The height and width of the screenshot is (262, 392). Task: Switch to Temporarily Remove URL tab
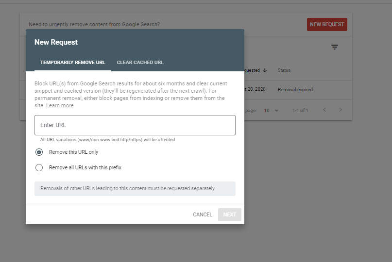tap(72, 63)
